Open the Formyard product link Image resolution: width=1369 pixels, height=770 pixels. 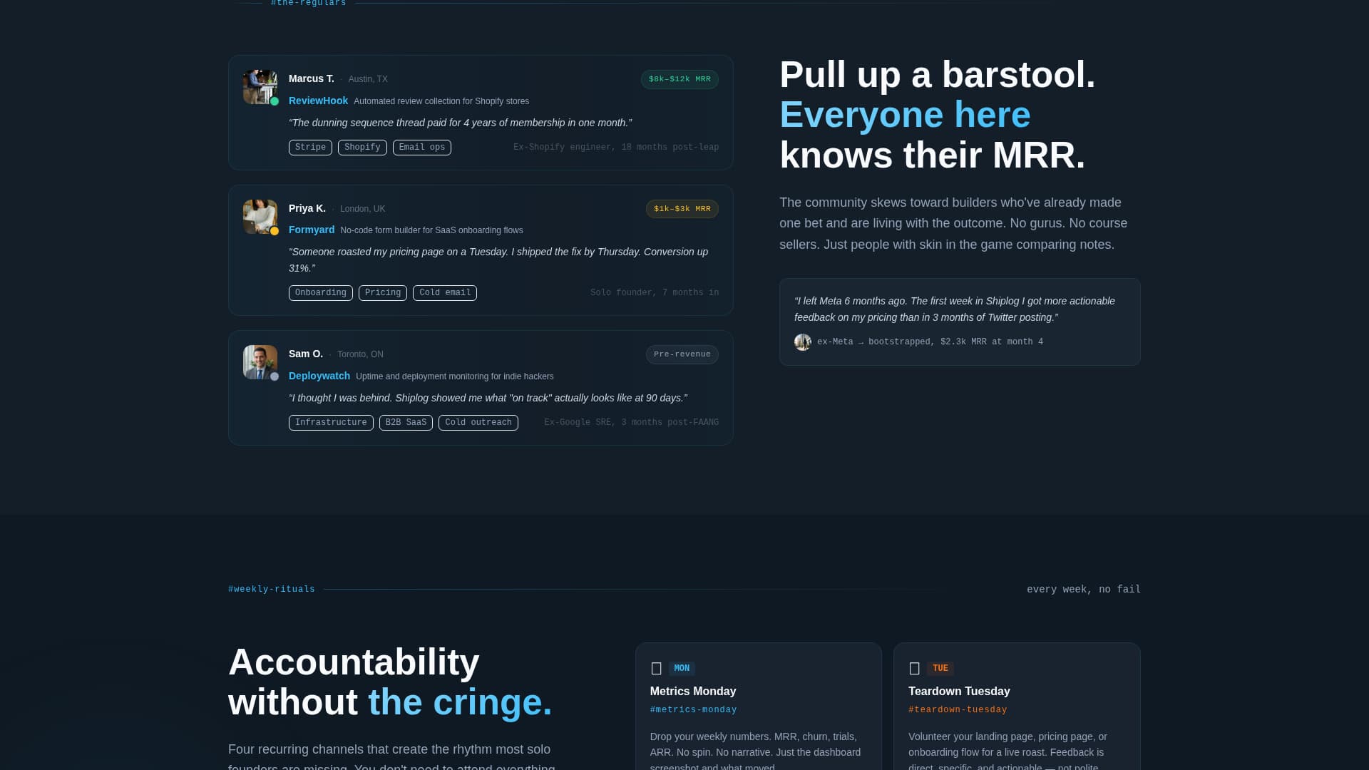point(312,230)
